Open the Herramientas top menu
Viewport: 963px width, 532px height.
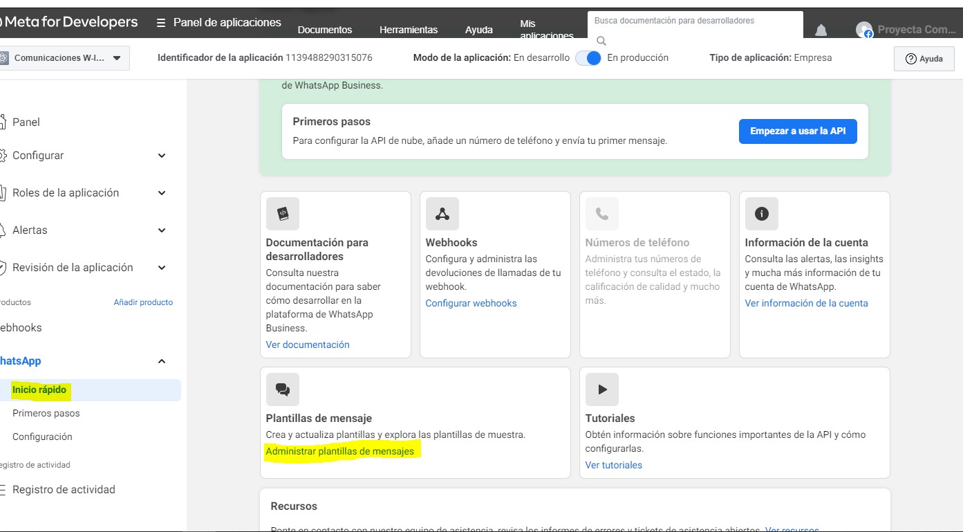pyautogui.click(x=409, y=30)
